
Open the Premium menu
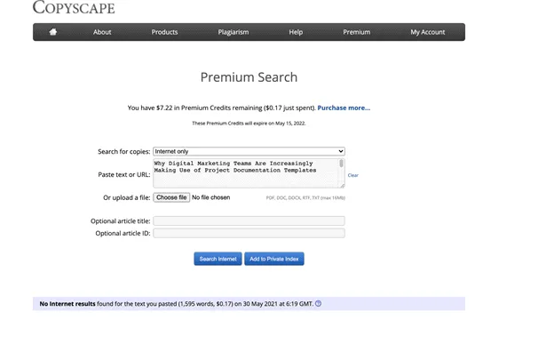point(357,32)
